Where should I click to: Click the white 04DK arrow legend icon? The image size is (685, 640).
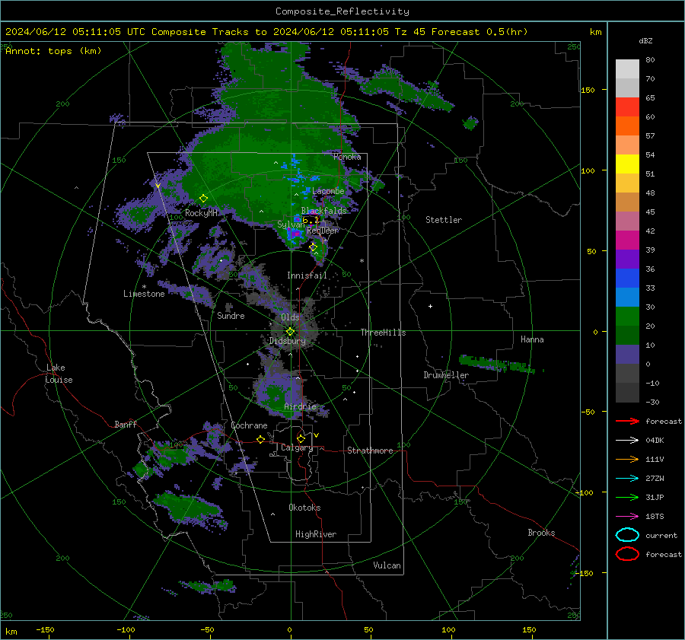click(627, 441)
